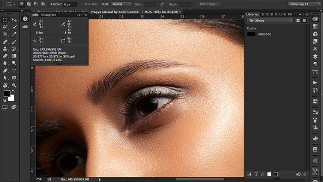Select the Pragya Jaiswal document tab

point(107,12)
